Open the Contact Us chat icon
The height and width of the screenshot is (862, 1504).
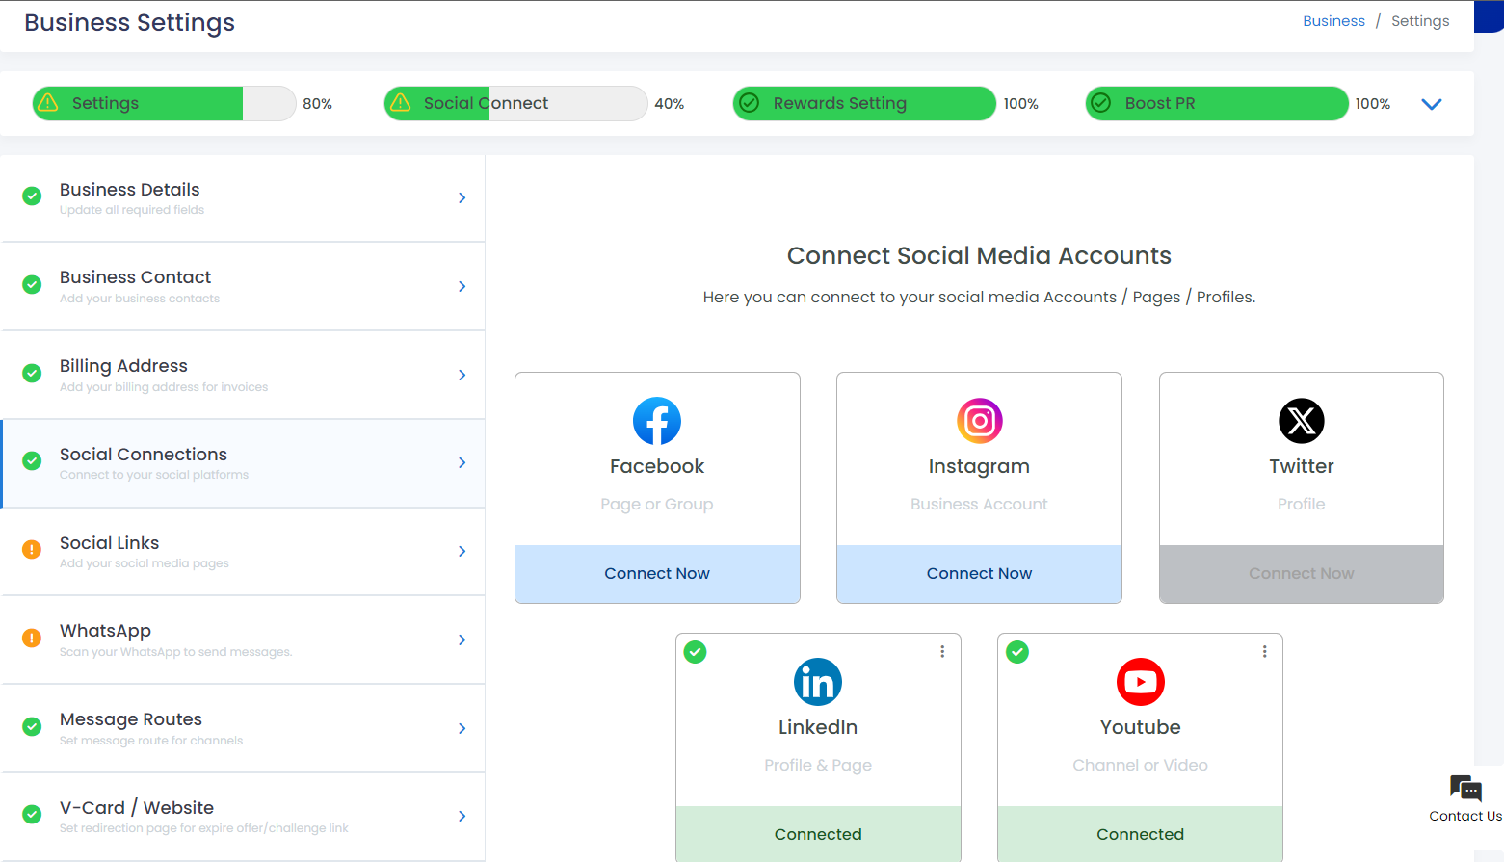pos(1465,789)
